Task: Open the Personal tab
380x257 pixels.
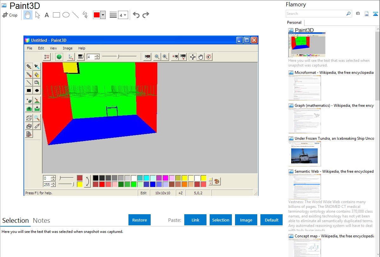Action: click(x=294, y=22)
